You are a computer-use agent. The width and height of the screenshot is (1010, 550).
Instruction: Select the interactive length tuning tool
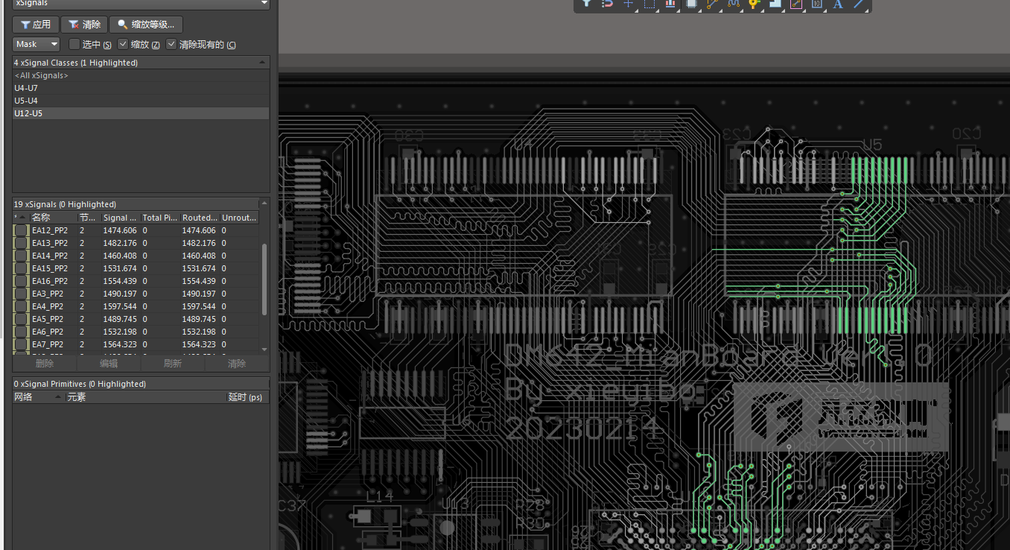point(733,4)
